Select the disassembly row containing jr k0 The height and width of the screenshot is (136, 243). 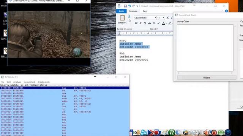pos(65,109)
